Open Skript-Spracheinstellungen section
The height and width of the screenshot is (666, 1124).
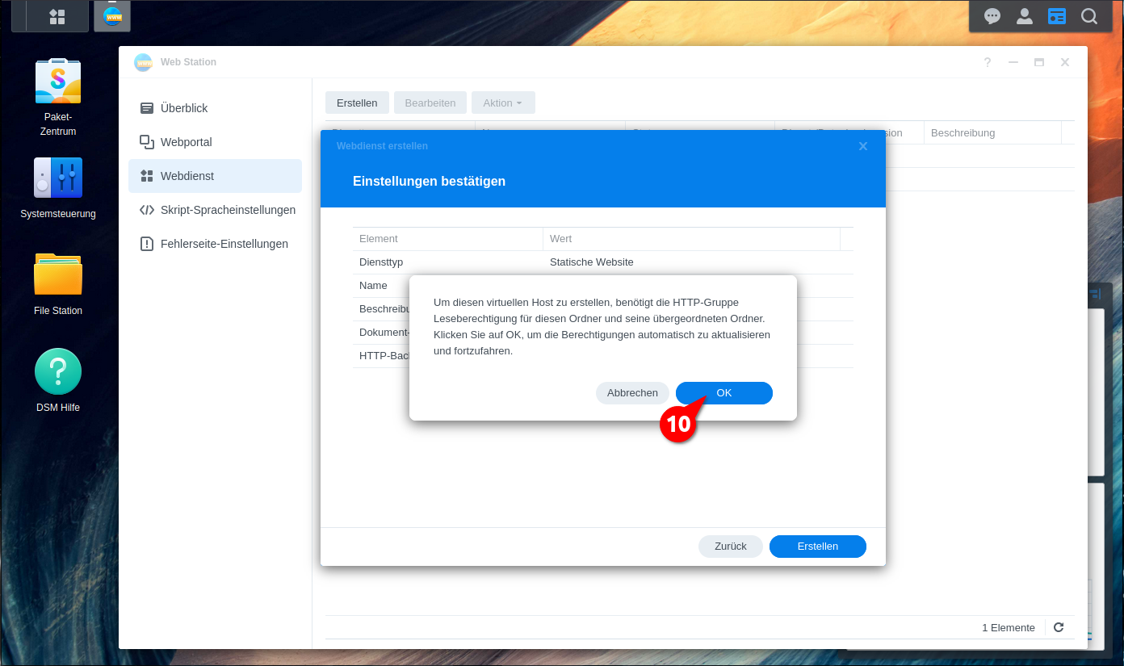tap(228, 210)
